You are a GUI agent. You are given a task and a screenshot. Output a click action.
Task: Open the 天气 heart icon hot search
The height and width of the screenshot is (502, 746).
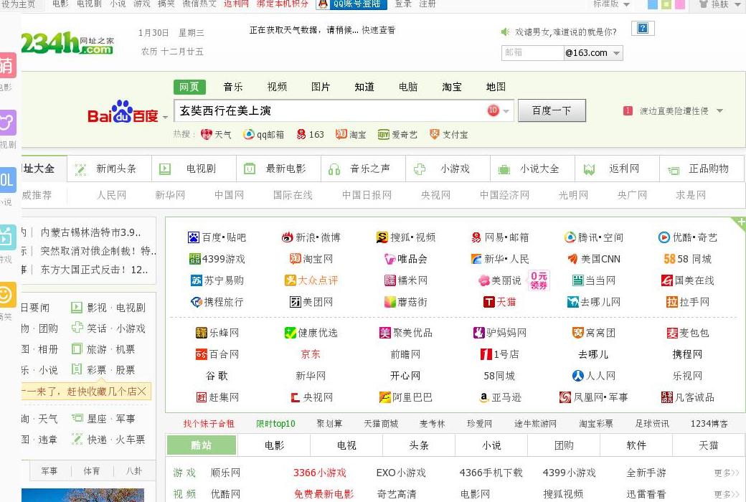(206, 135)
